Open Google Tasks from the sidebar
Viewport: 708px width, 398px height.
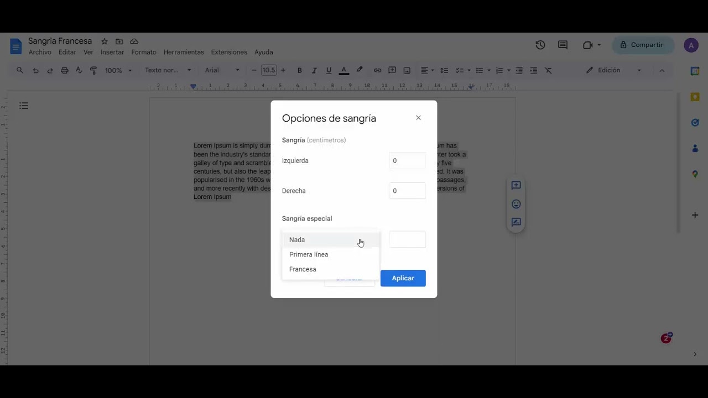(x=695, y=122)
